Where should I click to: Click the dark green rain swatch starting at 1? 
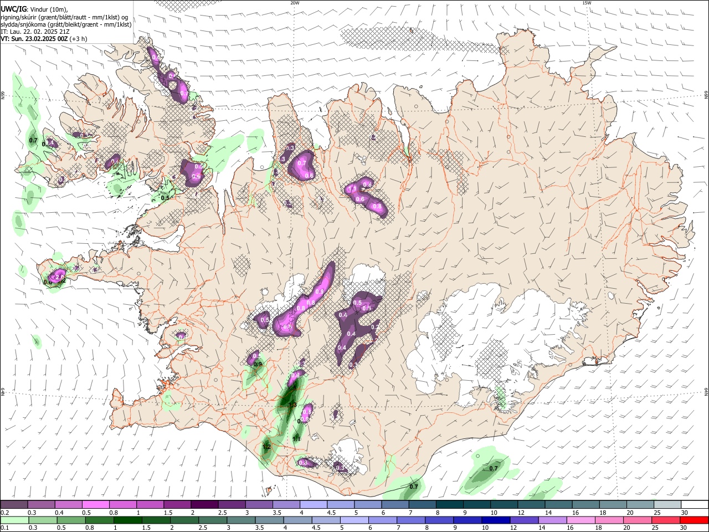click(x=128, y=520)
